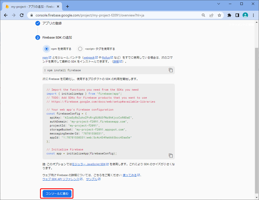Click the storageBucket value in code
Screen dimensions: 259x200
coord(100,129)
